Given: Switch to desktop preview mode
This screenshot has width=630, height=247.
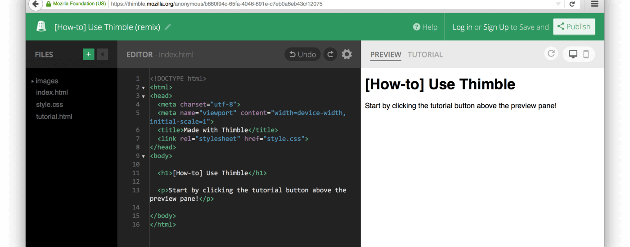Looking at the screenshot, I should 573,54.
